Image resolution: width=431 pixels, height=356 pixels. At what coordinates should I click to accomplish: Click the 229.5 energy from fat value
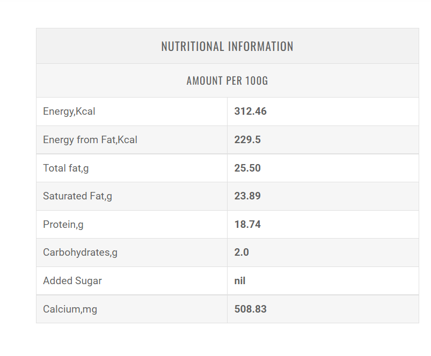(x=247, y=140)
